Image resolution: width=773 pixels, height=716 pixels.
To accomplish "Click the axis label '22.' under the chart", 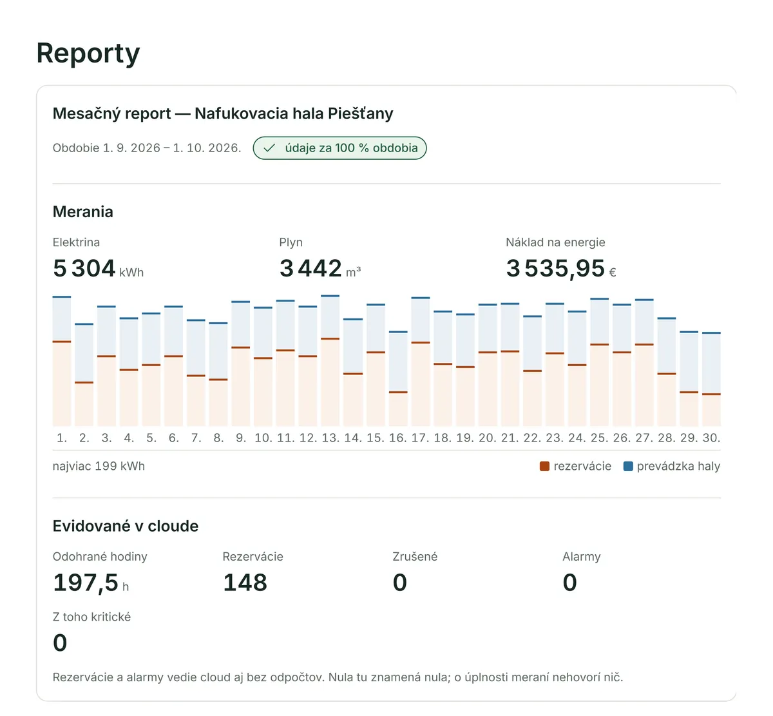I will point(532,438).
